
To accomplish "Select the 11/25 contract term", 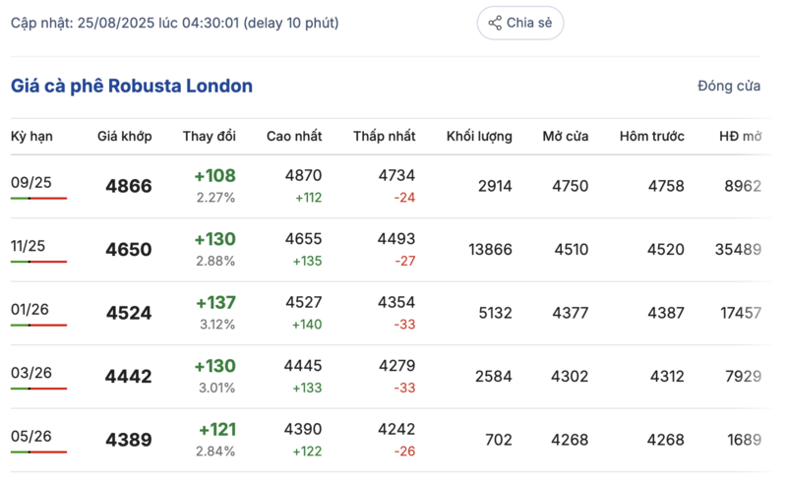I will point(30,246).
